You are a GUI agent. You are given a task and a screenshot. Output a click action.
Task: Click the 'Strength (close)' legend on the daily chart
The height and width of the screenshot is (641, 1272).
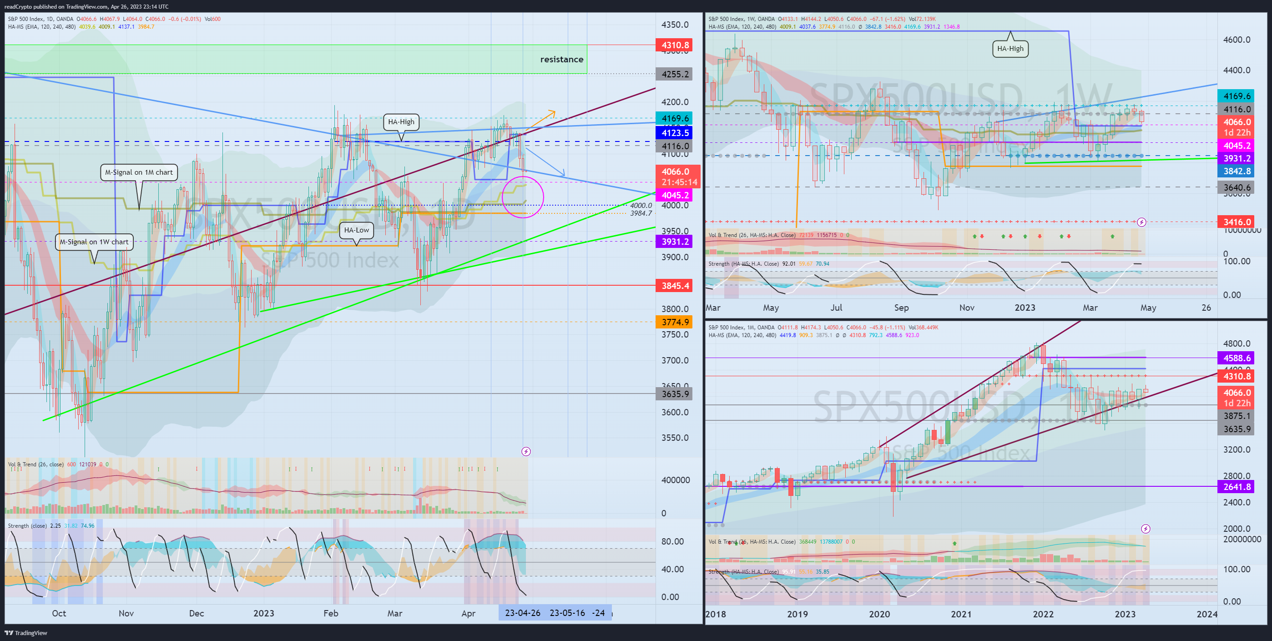pyautogui.click(x=27, y=526)
